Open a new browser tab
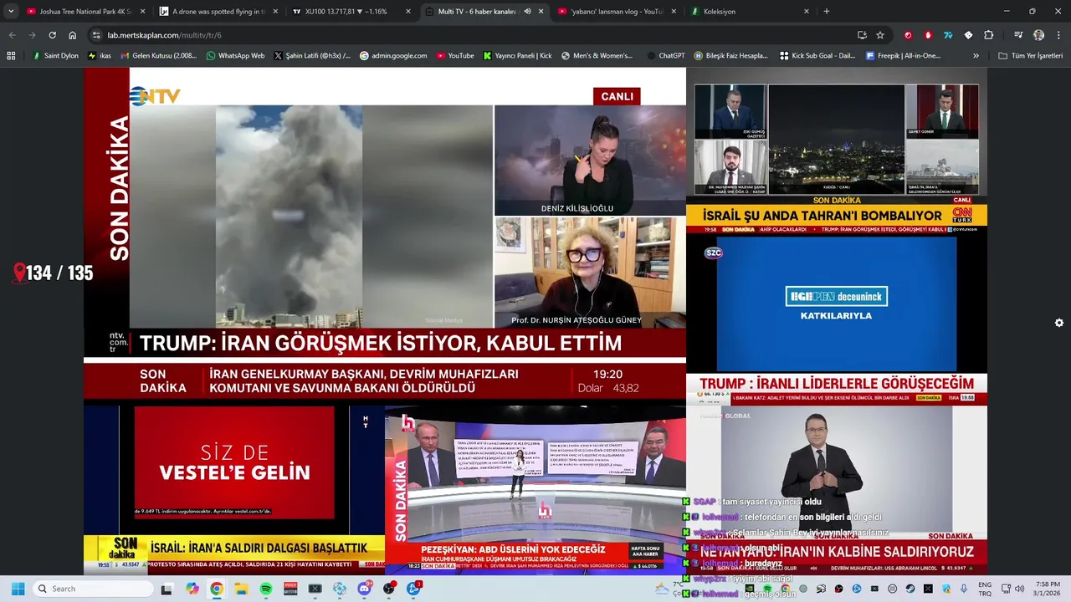The height and width of the screenshot is (602, 1071). coord(827,12)
